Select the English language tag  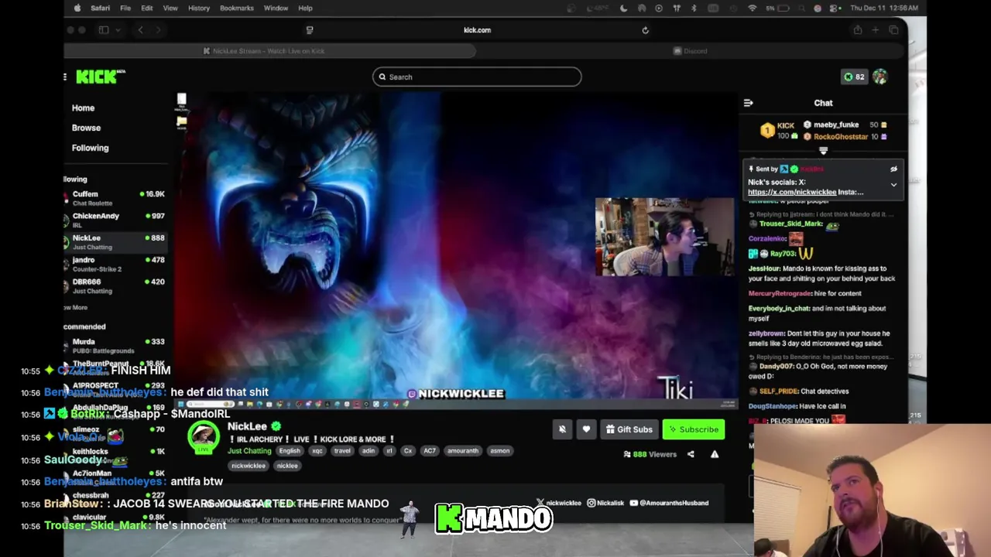click(x=290, y=451)
